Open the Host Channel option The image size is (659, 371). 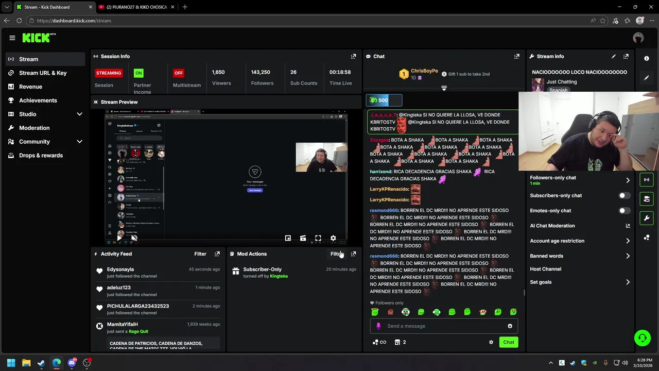coord(546,269)
